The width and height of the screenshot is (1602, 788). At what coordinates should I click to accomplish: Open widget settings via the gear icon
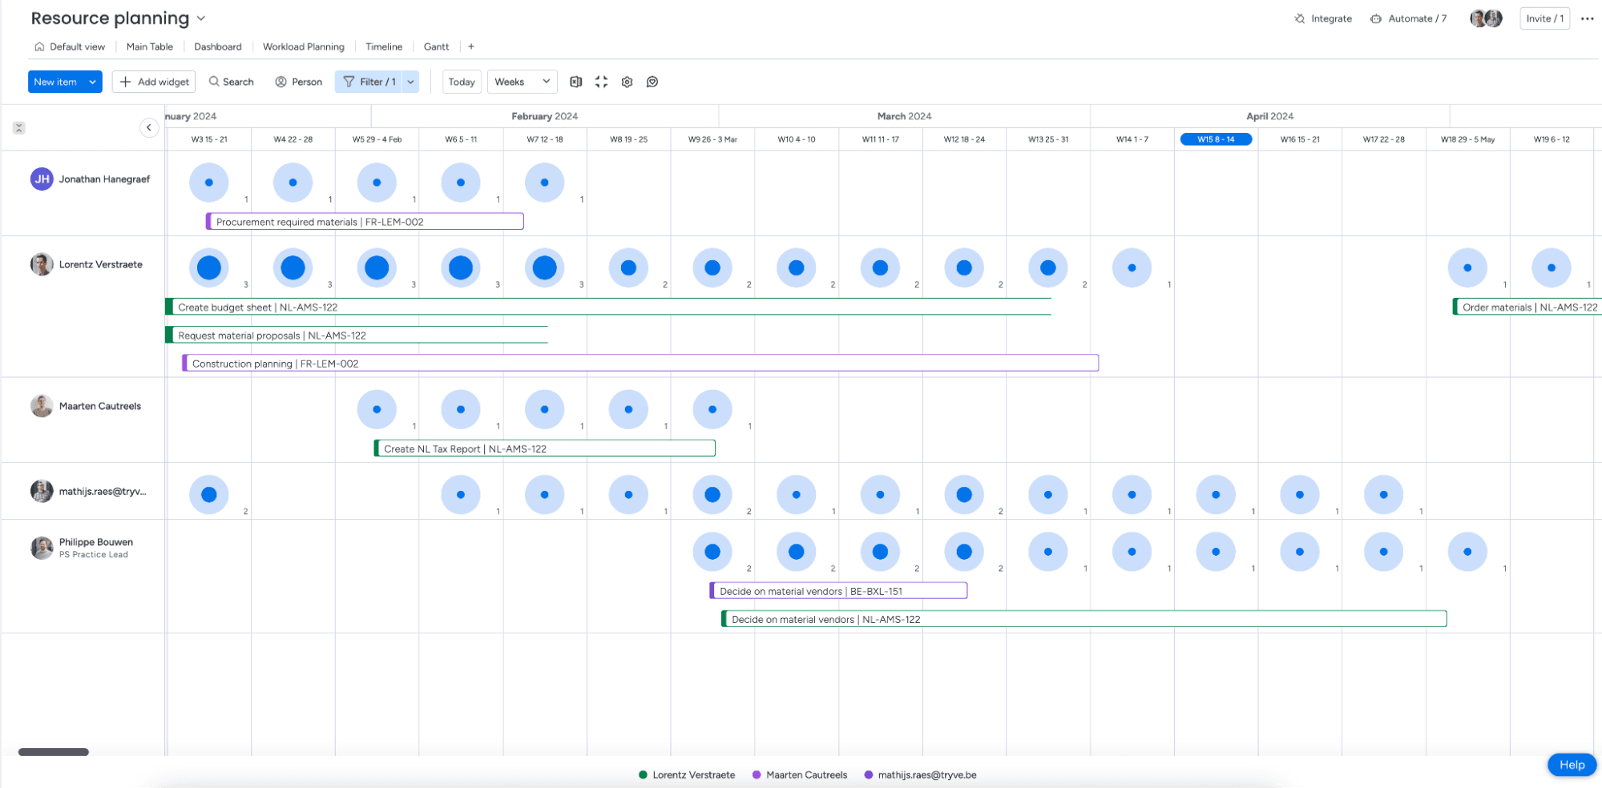tap(627, 82)
